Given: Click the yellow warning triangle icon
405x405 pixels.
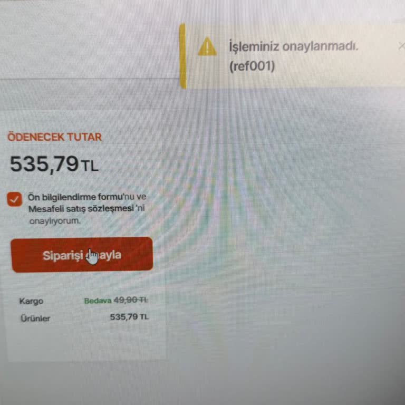Looking at the screenshot, I should 207,46.
